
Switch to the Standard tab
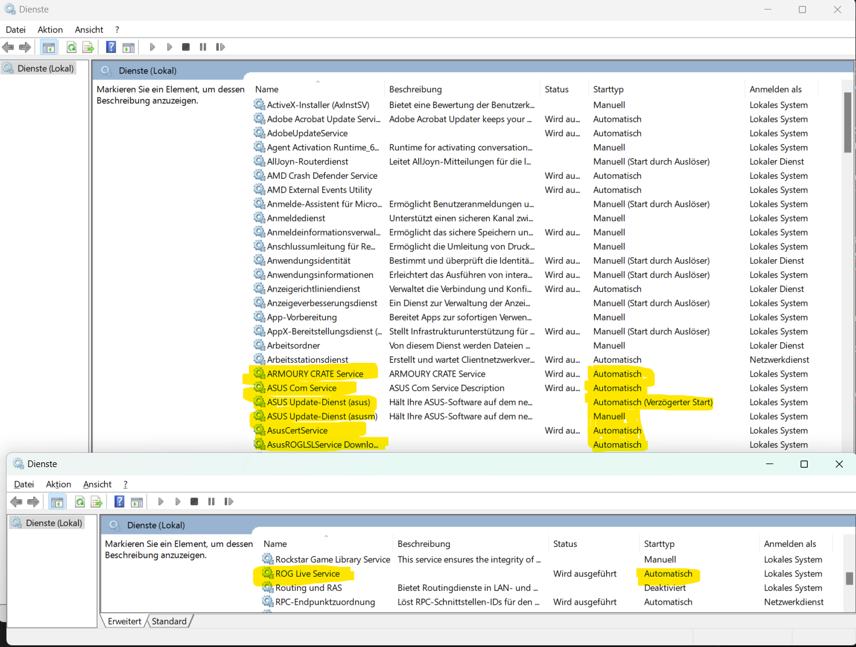(x=169, y=621)
